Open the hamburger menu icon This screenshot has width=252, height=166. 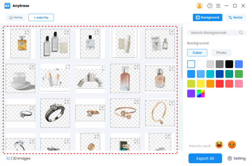[x=218, y=6]
